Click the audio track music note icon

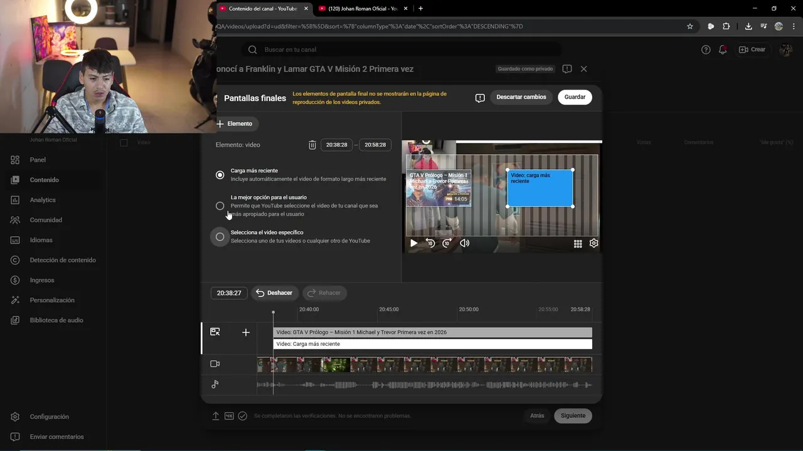(215, 384)
